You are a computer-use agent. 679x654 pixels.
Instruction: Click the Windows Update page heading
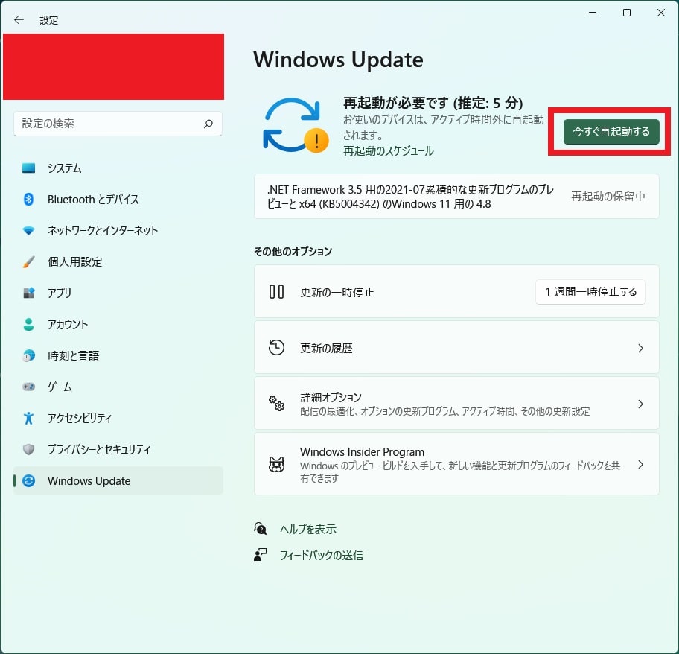click(338, 60)
